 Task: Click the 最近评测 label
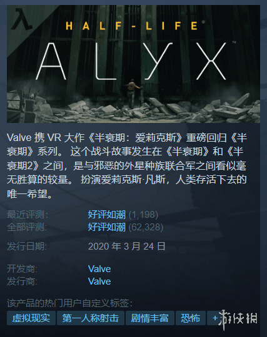(28, 215)
